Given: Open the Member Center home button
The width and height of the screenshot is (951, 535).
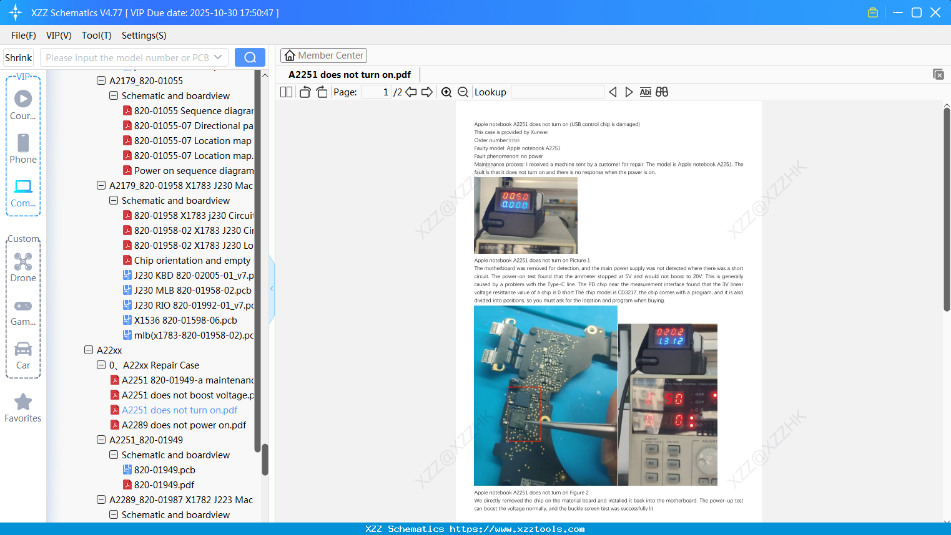Looking at the screenshot, I should pos(323,55).
